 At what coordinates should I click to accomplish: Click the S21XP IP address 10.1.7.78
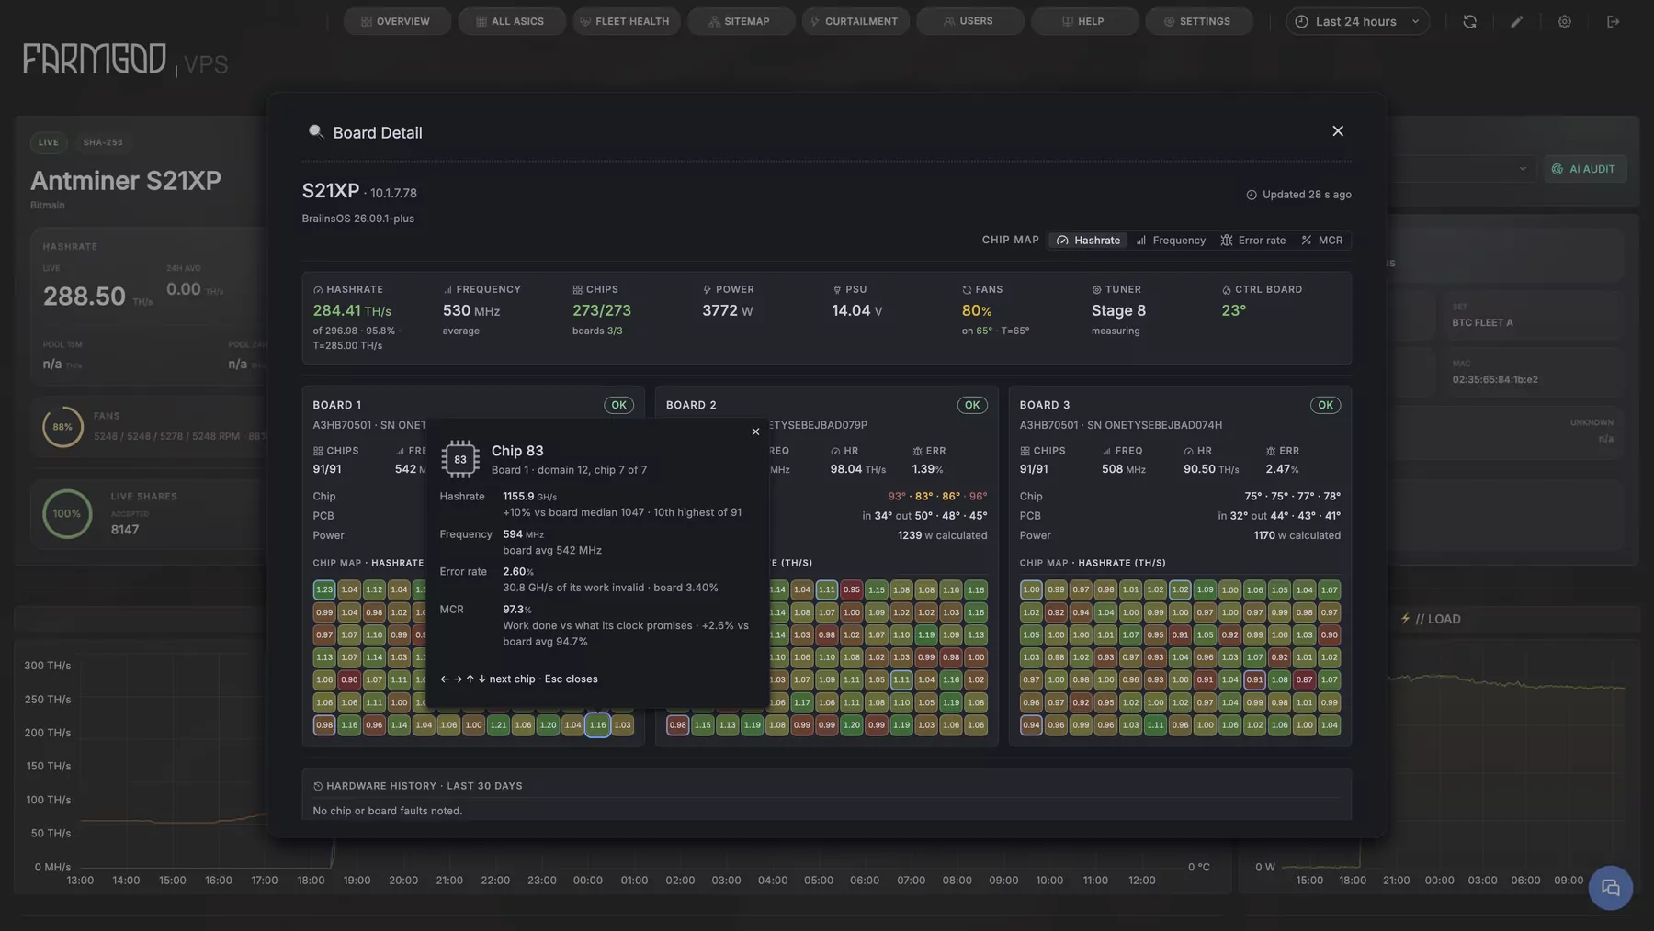click(x=393, y=193)
